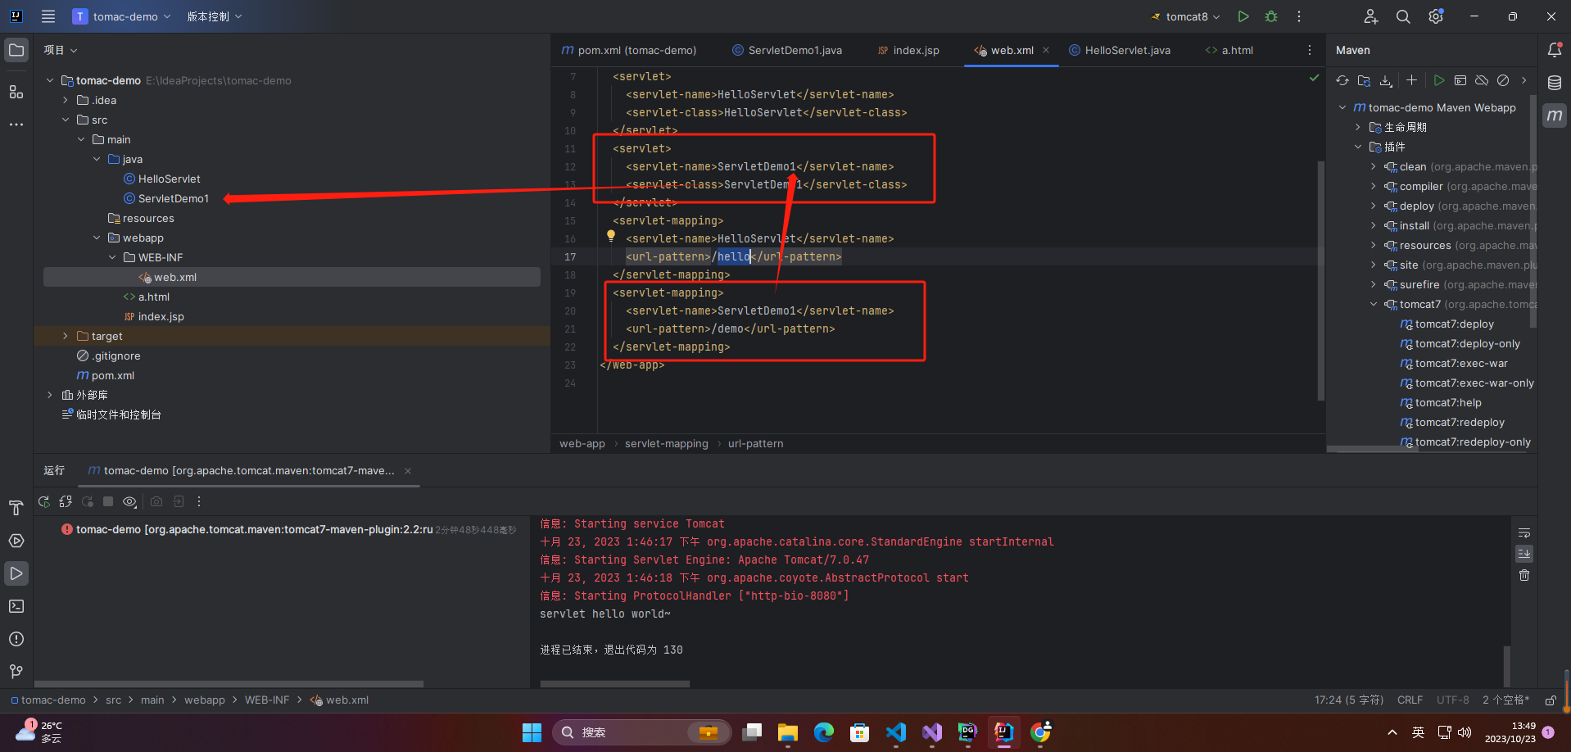Download Maven sources and documentation
Image resolution: width=1571 pixels, height=752 pixels.
[x=1386, y=80]
